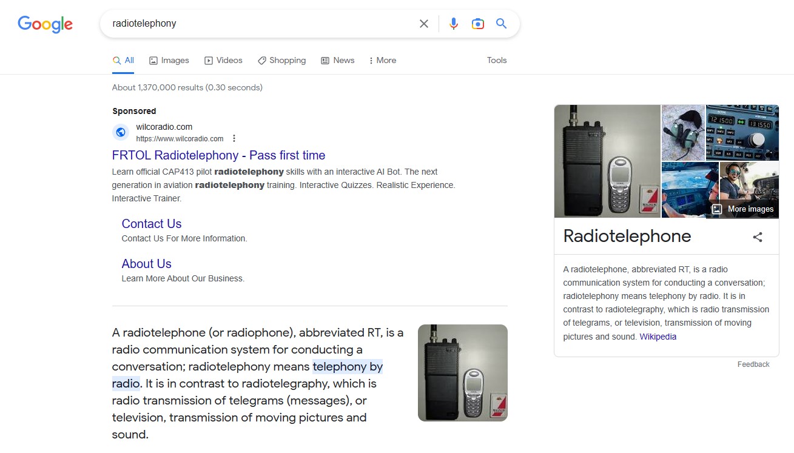Click 'Contact Us For More Information.' text

[x=184, y=238]
